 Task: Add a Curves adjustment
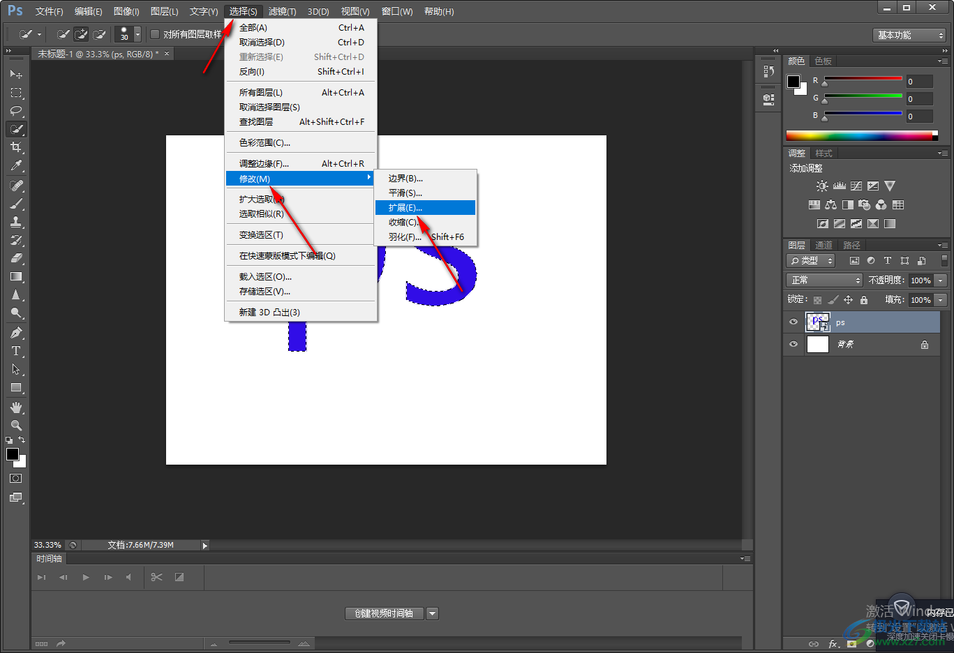856,186
